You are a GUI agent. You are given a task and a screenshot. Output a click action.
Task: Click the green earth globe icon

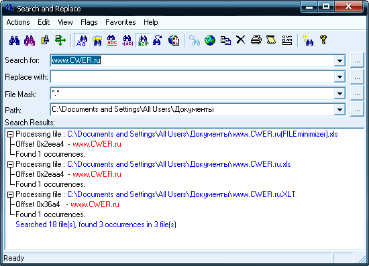[x=210, y=40]
